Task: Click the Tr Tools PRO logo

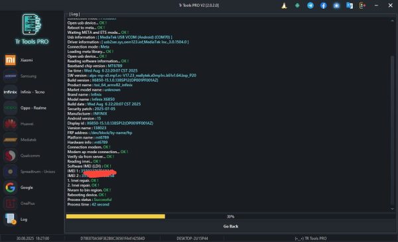Action: tap(32, 29)
